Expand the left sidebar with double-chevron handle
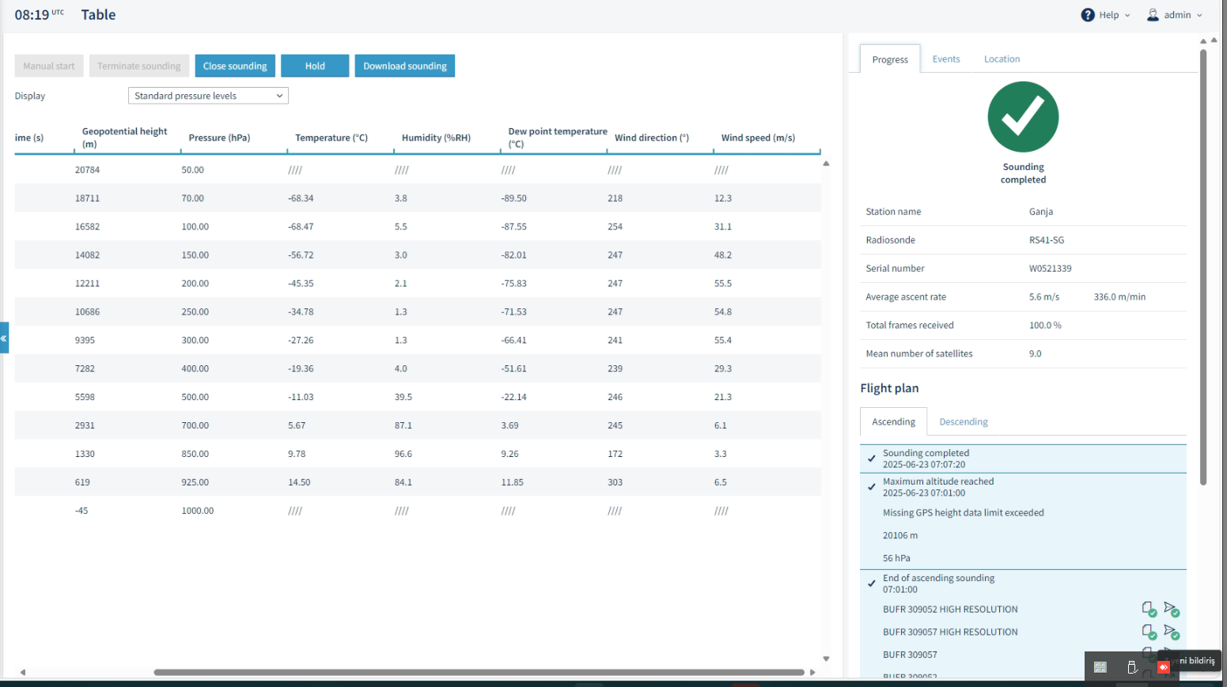The height and width of the screenshot is (687, 1227). click(x=4, y=338)
